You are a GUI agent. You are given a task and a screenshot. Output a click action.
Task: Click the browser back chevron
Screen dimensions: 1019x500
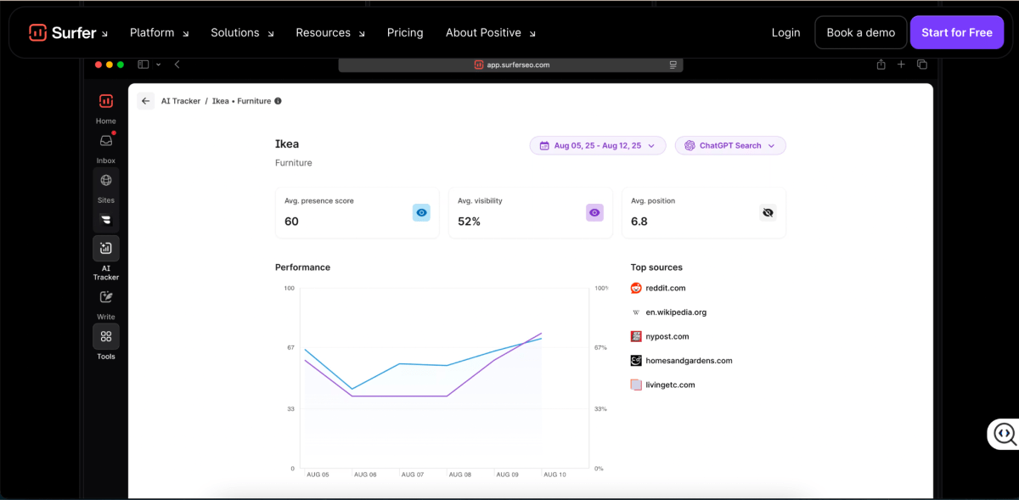177,65
